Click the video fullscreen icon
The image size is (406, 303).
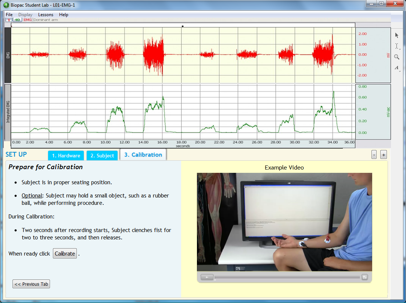tap(364, 277)
